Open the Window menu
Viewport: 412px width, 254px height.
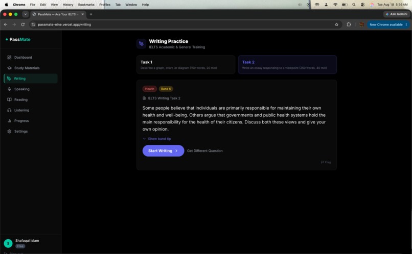click(131, 5)
